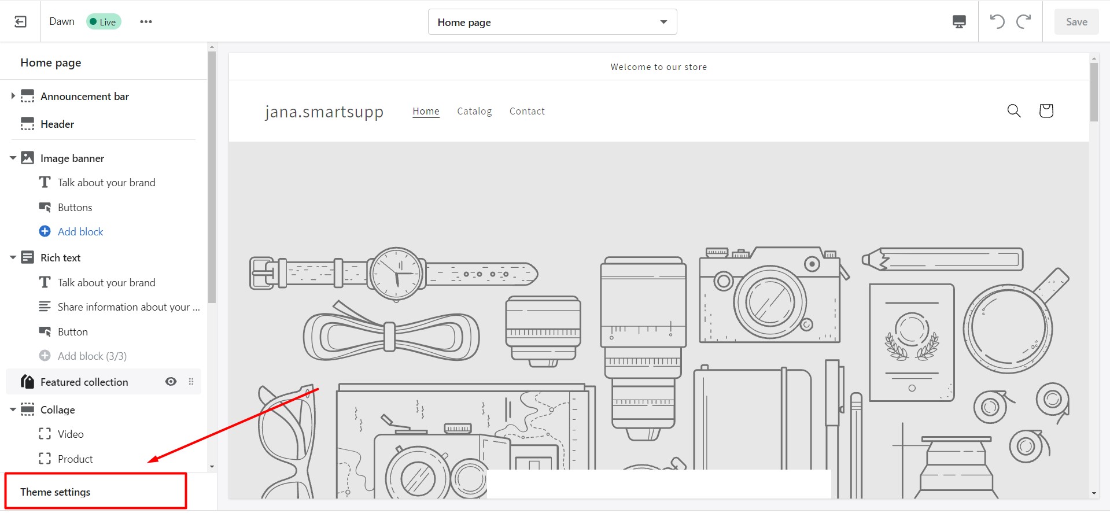This screenshot has height=513, width=1110.
Task: Select the Product block under Collage
Action: pyautogui.click(x=75, y=459)
